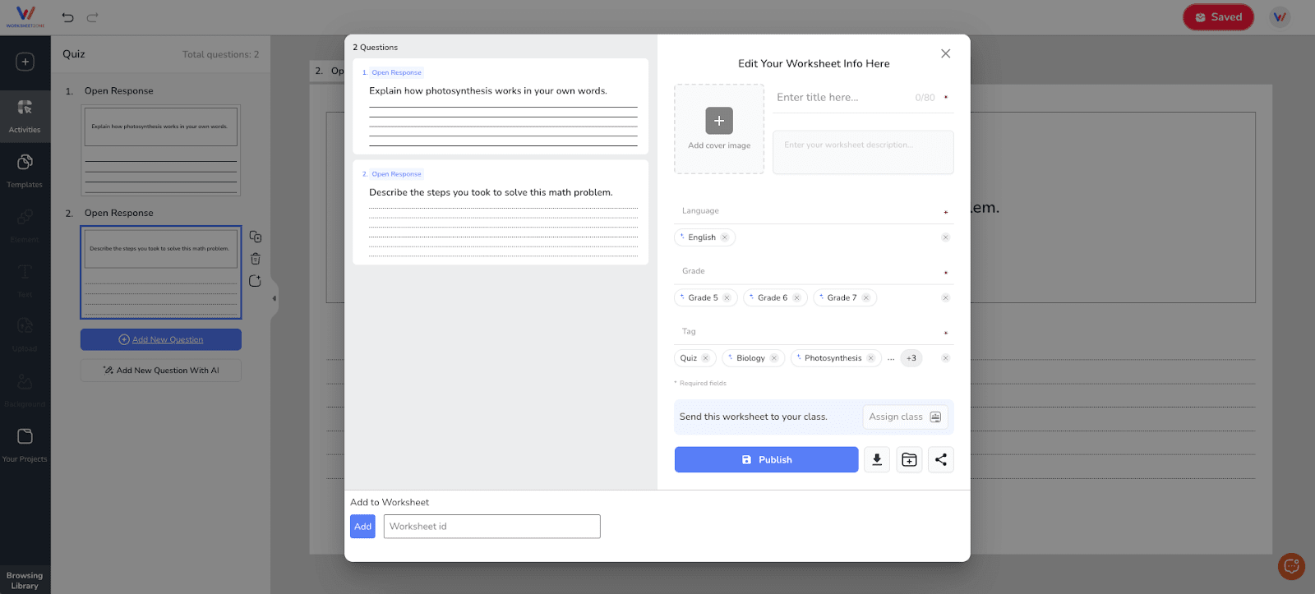
Task: Click Add New Question button
Action: [161, 339]
